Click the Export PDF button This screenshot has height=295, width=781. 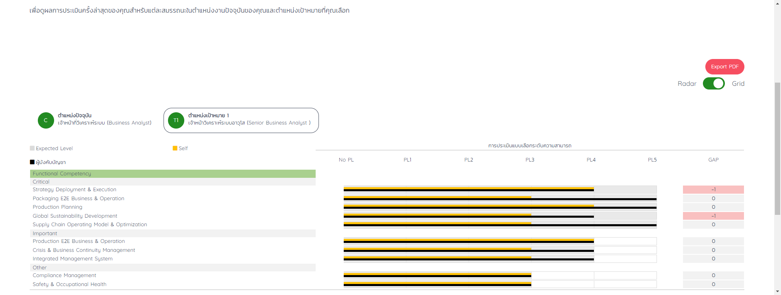[724, 67]
